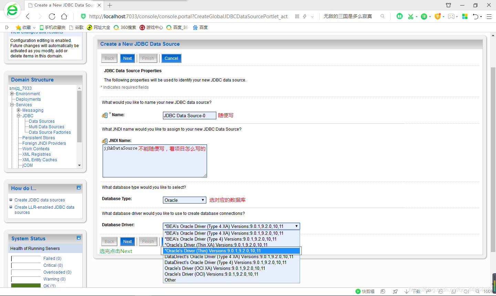496x296 pixels.
Task: Click the Name input field
Action: pos(189,116)
